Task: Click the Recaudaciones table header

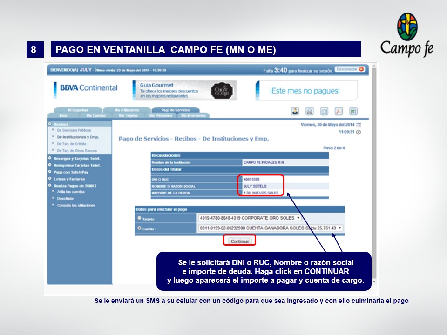Action: tap(239, 155)
